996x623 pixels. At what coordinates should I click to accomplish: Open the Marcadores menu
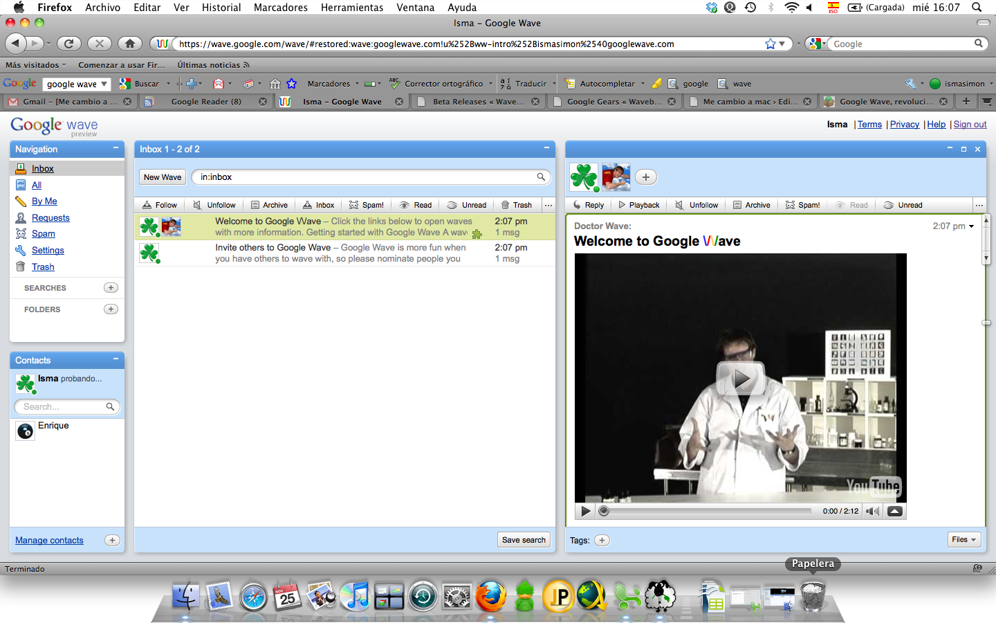[x=281, y=8]
